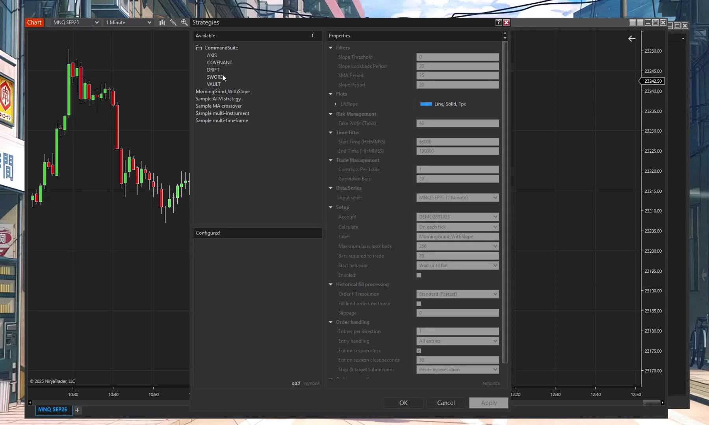709x425 pixels.
Task: Click the add link
Action: pos(296,383)
